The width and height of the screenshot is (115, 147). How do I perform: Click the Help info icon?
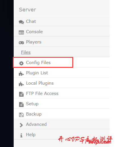coord(21,135)
